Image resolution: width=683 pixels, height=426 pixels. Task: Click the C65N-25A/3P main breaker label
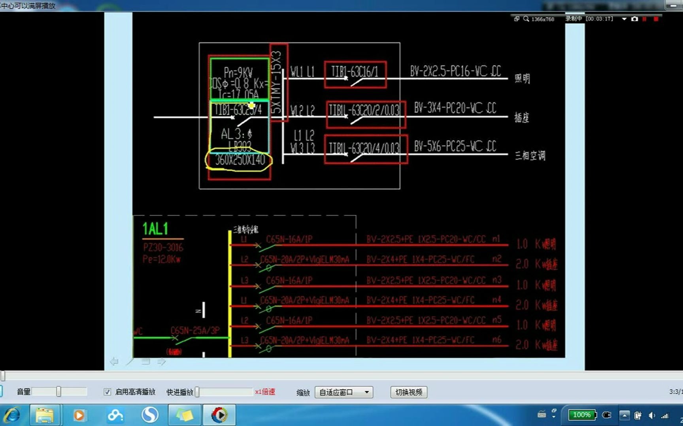click(x=195, y=330)
